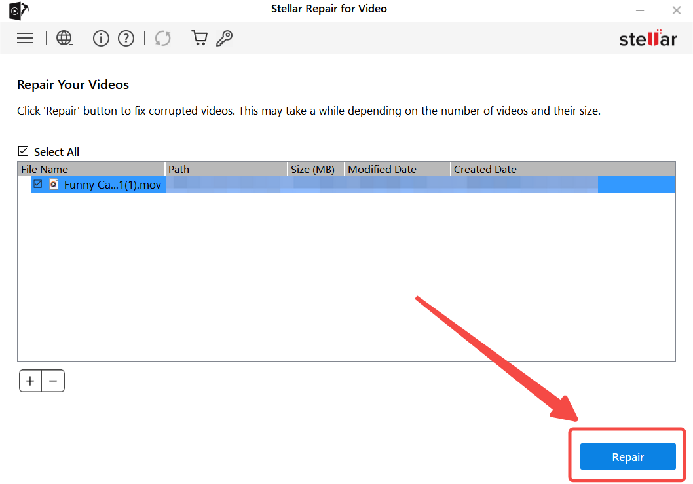Click the blue Repair button

coord(627,456)
